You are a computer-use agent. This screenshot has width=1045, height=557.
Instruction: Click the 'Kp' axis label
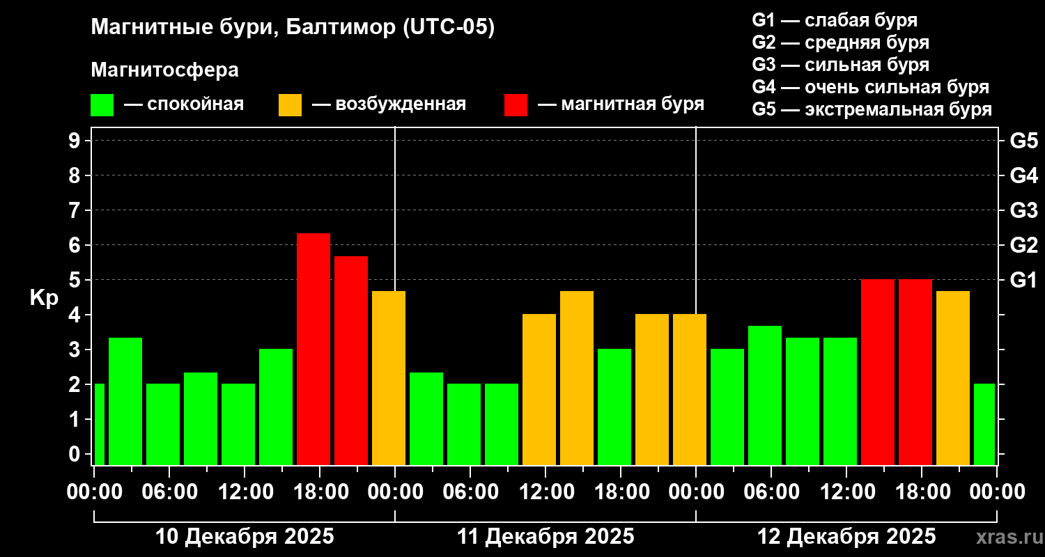pos(43,298)
